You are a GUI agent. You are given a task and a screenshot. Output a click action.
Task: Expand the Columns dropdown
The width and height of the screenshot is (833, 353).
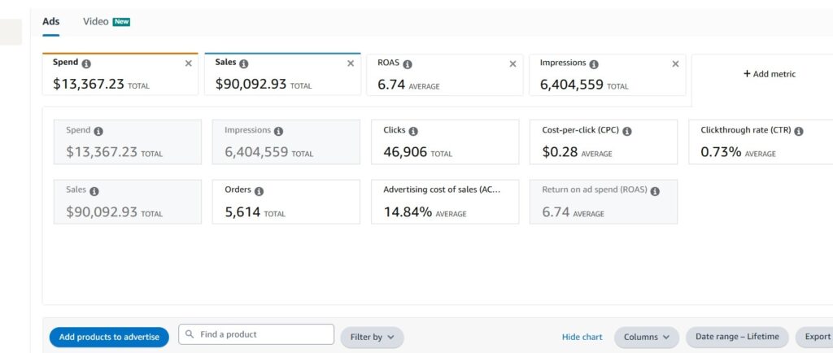point(646,337)
